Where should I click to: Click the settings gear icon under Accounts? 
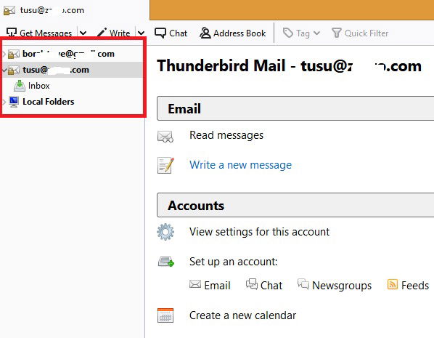pos(165,232)
